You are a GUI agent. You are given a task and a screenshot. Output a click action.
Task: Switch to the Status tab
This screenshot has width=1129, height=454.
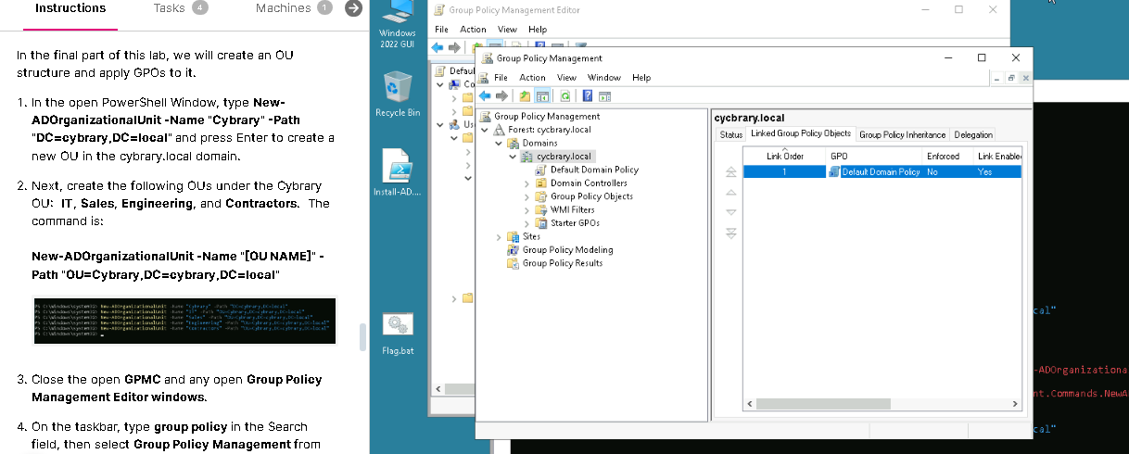point(731,134)
